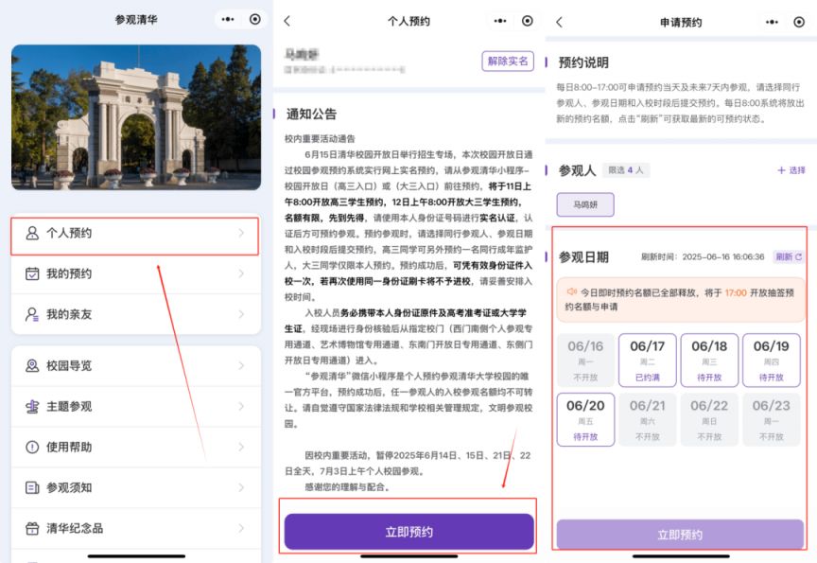The image size is (817, 563).
Task: Tap the map pin icon beside 校园导览
Action: [x=32, y=365]
